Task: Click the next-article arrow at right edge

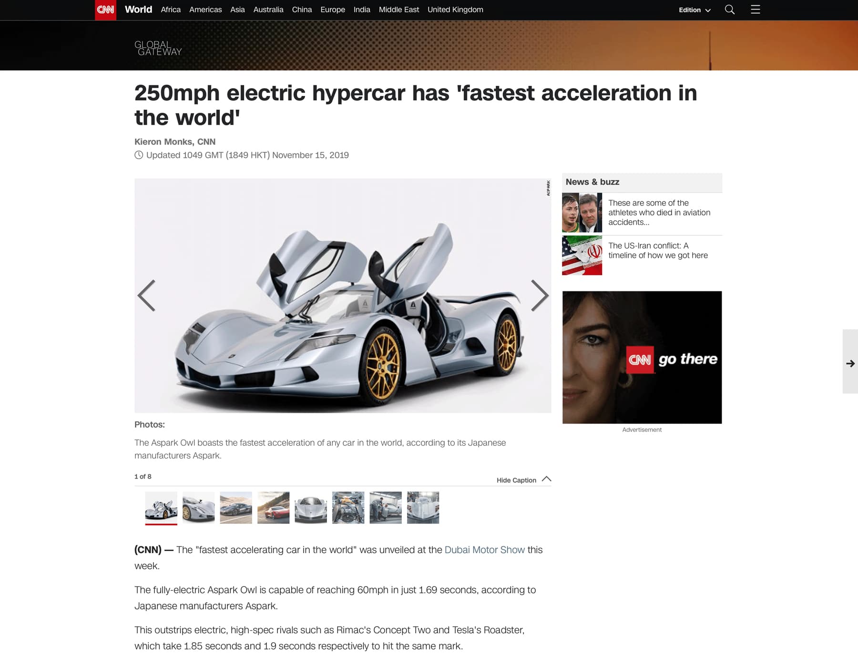Action: pos(850,363)
